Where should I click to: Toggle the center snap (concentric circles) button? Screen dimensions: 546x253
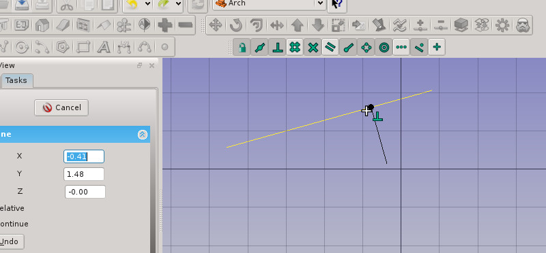coord(384,47)
